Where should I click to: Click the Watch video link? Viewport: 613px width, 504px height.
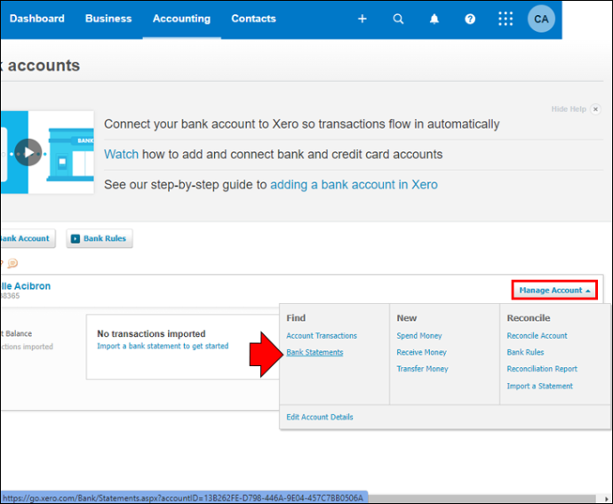click(x=121, y=154)
